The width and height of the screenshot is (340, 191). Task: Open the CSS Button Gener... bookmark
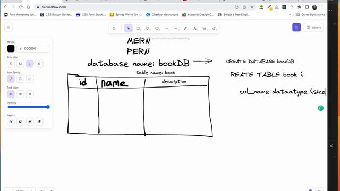pos(56,15)
